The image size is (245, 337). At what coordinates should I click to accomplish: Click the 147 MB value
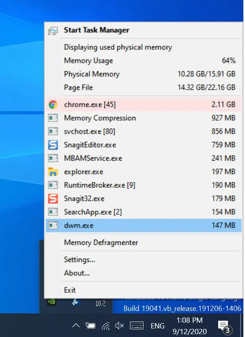point(223,225)
